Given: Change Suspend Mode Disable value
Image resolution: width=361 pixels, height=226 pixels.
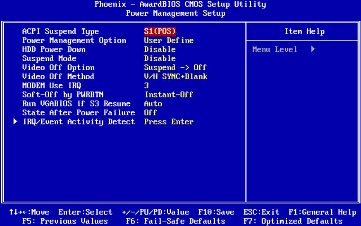Looking at the screenshot, I should pyautogui.click(x=160, y=59).
